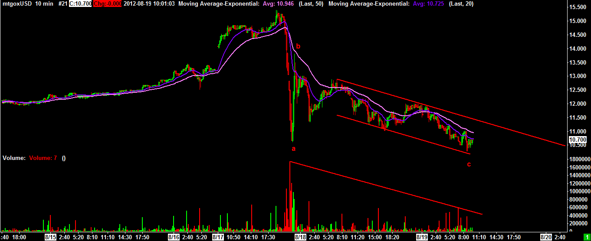Click the highlighted 10.700 current price marker
Image resolution: width=591 pixels, height=241 pixels.
578,140
